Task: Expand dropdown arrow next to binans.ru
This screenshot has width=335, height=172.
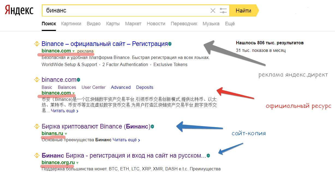Action: coord(66,134)
